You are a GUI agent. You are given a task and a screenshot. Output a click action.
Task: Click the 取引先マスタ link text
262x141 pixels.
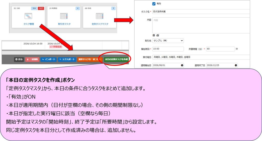(x=64, y=24)
